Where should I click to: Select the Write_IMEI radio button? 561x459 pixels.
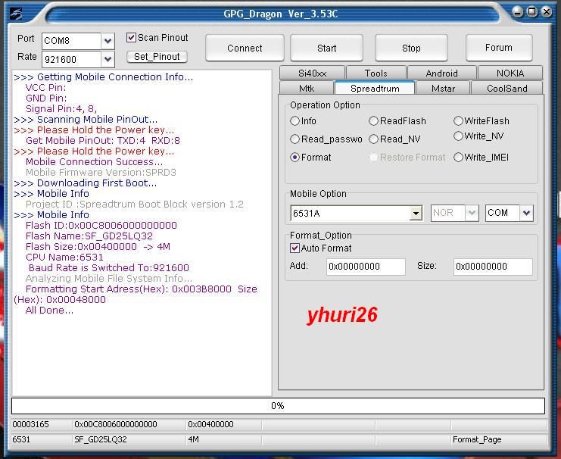(x=459, y=158)
